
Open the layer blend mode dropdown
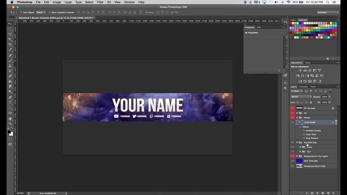[301, 96]
